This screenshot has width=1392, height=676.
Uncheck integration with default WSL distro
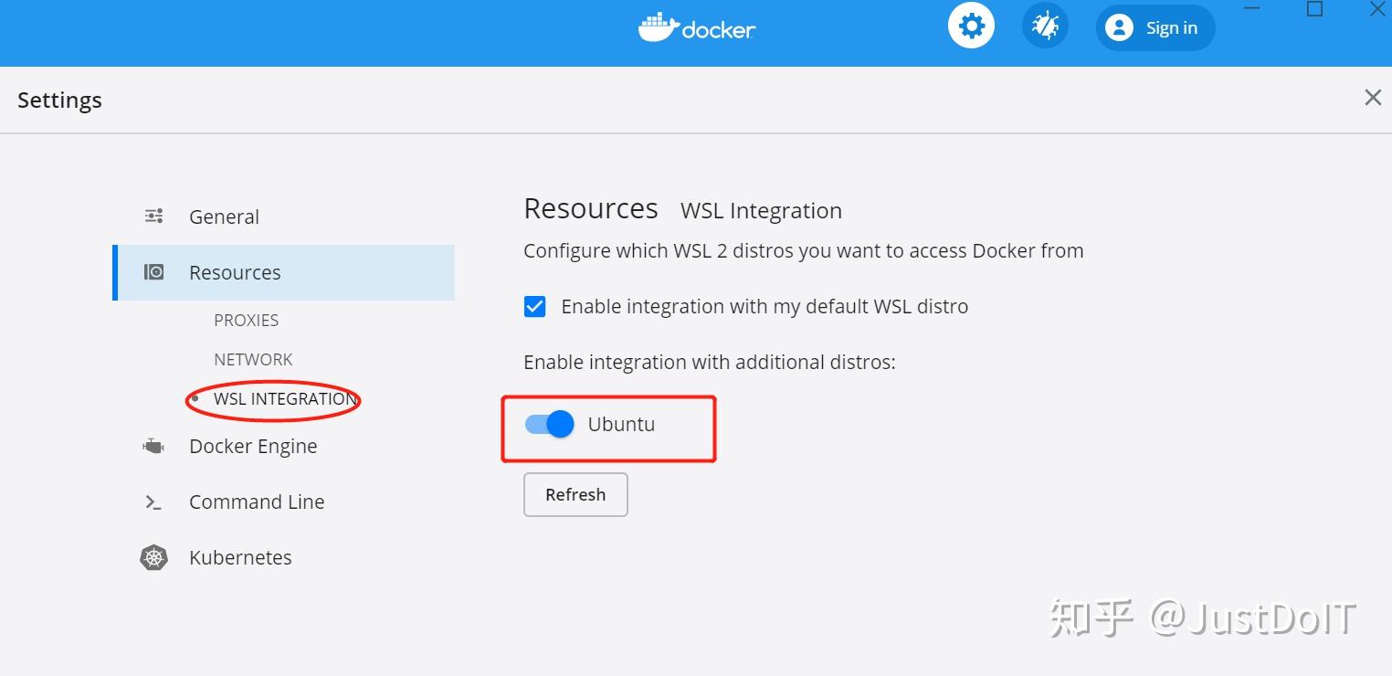[x=534, y=306]
